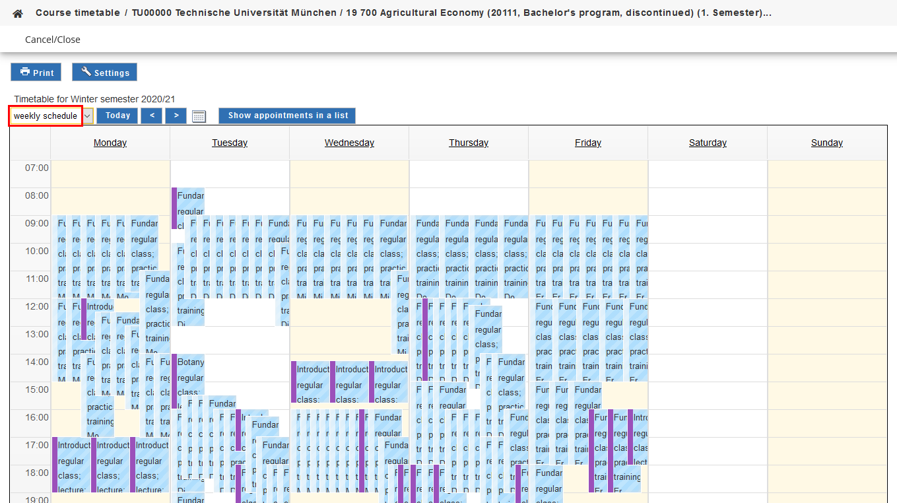
Task: Go to next week with right arrow
Action: tap(176, 116)
